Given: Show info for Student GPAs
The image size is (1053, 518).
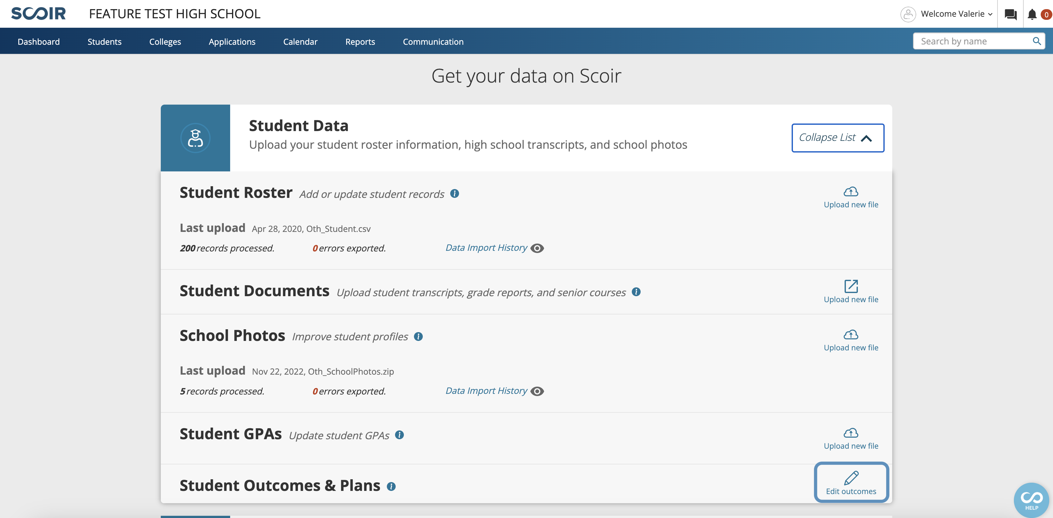Looking at the screenshot, I should [x=399, y=435].
